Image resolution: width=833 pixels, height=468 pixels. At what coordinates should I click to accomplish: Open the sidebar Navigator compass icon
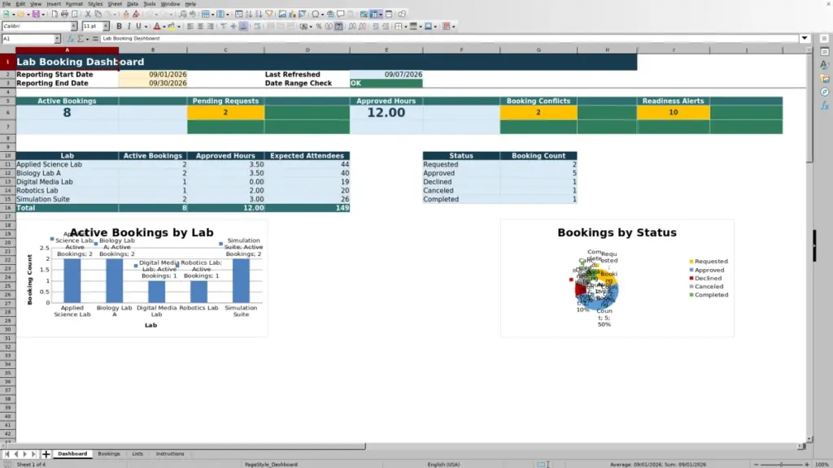[x=825, y=93]
